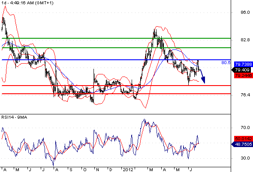Select the D month marker on time axis
The image size is (253, 172).
(111, 170)
